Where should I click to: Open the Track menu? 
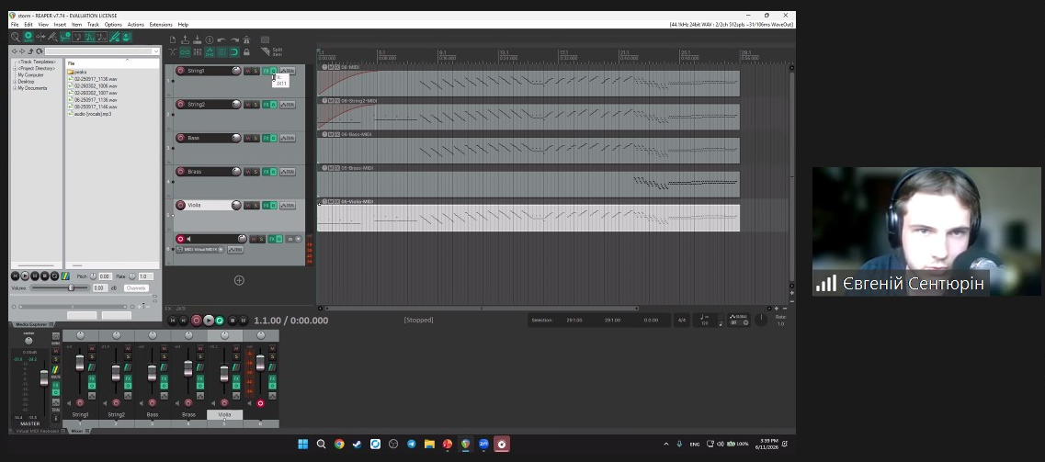[x=94, y=25]
